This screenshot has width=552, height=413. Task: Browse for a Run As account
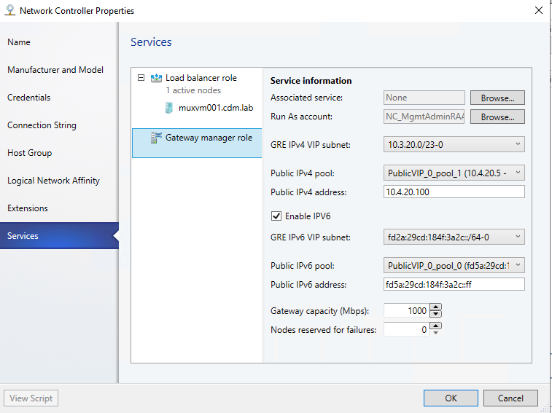pos(497,117)
